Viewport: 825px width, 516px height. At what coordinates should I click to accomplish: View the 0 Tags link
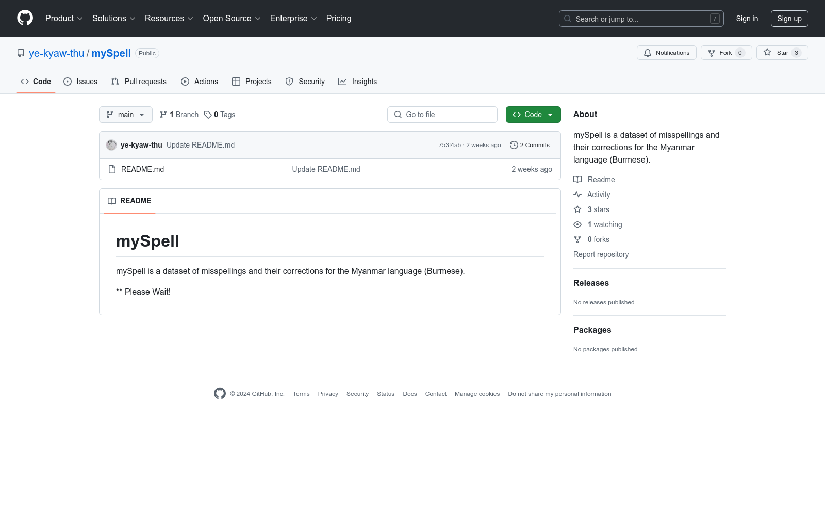click(220, 115)
